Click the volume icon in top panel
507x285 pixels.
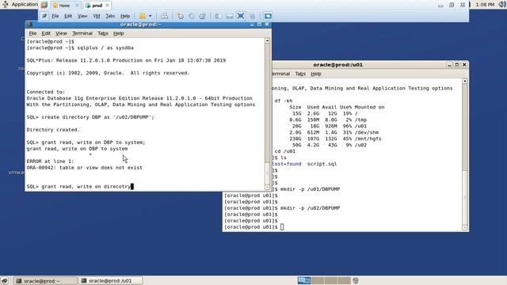[502, 5]
